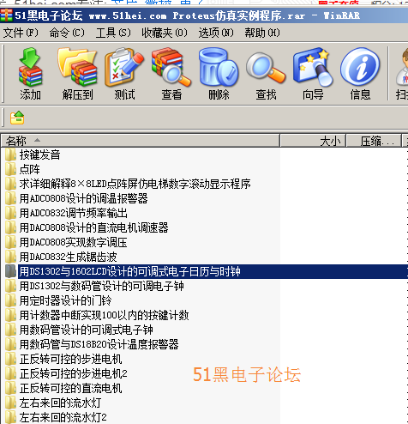
Task: Click folder icon beside 用数码管与DS18B20设计温度报警器
Action: [x=10, y=344]
